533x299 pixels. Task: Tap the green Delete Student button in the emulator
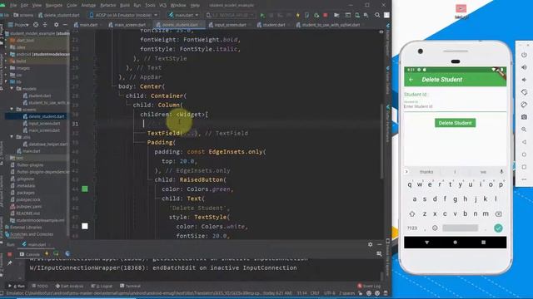coord(456,123)
